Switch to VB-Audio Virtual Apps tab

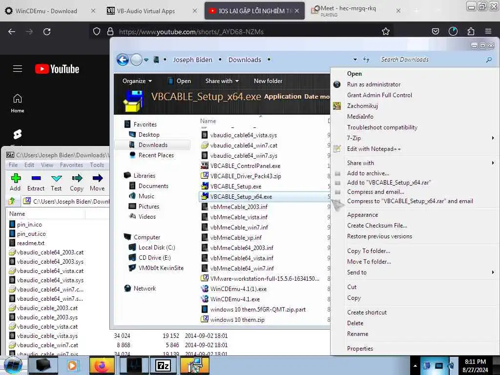coord(146,11)
